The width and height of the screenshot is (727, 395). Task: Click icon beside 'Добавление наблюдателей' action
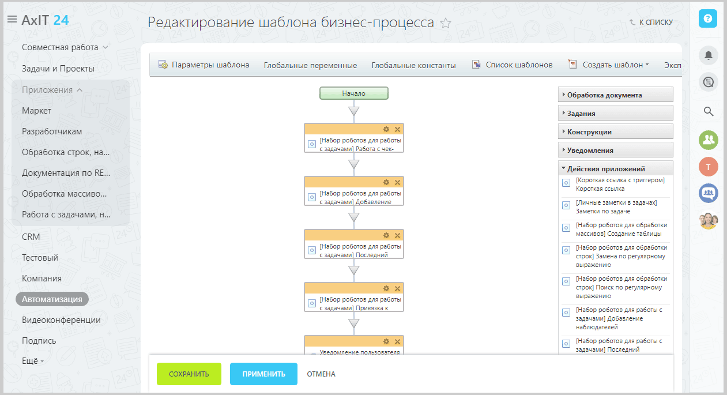click(x=566, y=313)
